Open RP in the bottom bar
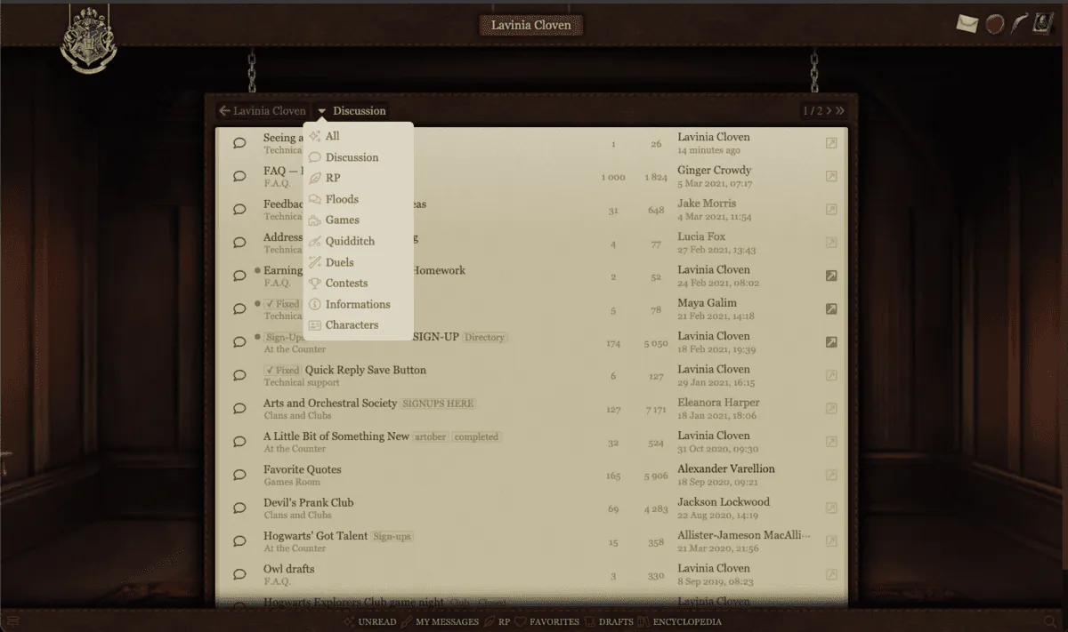The image size is (1068, 632). click(x=497, y=621)
